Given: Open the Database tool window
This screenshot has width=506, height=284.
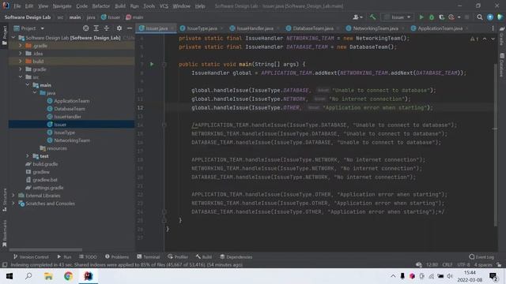Looking at the screenshot, I should tap(502, 65).
